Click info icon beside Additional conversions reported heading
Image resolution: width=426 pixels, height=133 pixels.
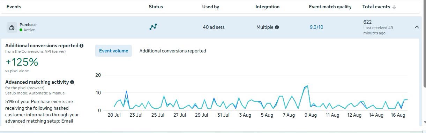click(81, 45)
